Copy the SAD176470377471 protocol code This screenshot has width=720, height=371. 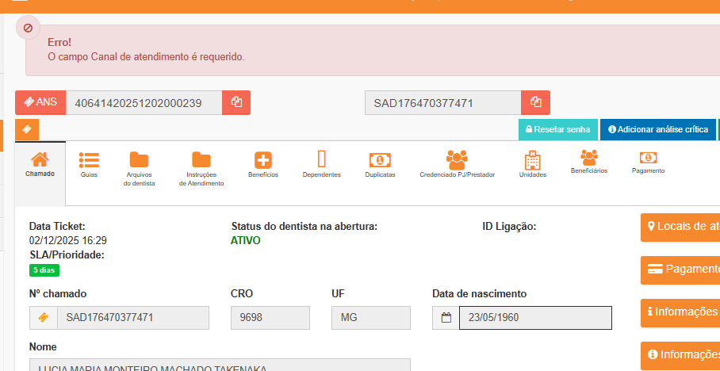point(535,102)
